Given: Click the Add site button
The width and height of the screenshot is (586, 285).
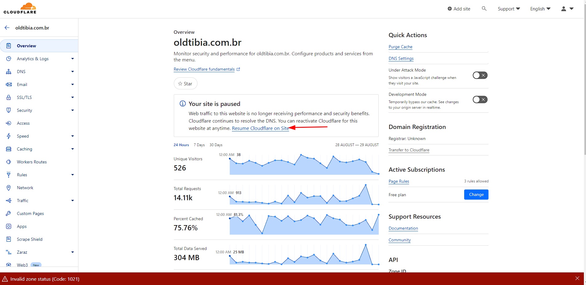Looking at the screenshot, I should pyautogui.click(x=459, y=9).
